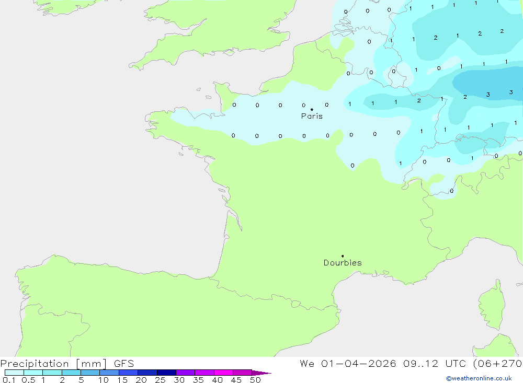Click the 'Precipitation [mm] GFS' title
Screen dimensions: 523x383
point(67,364)
